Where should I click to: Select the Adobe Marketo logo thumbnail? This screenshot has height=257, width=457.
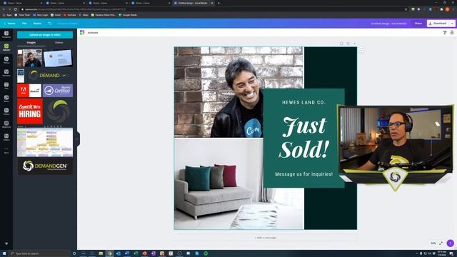pos(29,91)
